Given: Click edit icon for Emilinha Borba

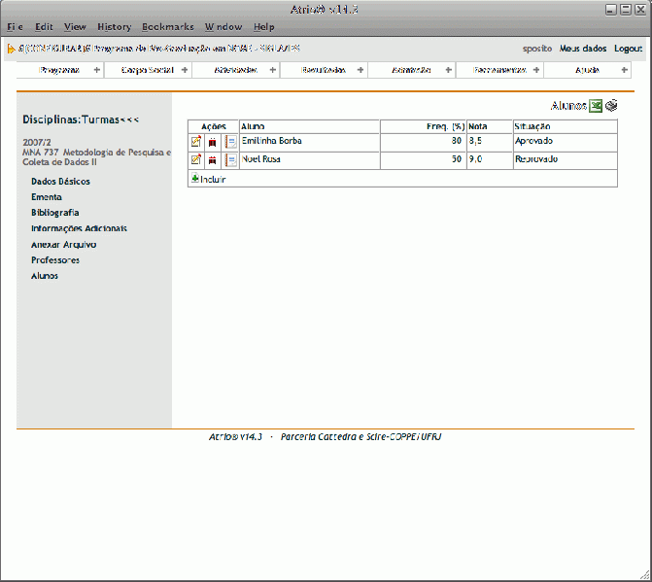Looking at the screenshot, I should pyautogui.click(x=196, y=142).
